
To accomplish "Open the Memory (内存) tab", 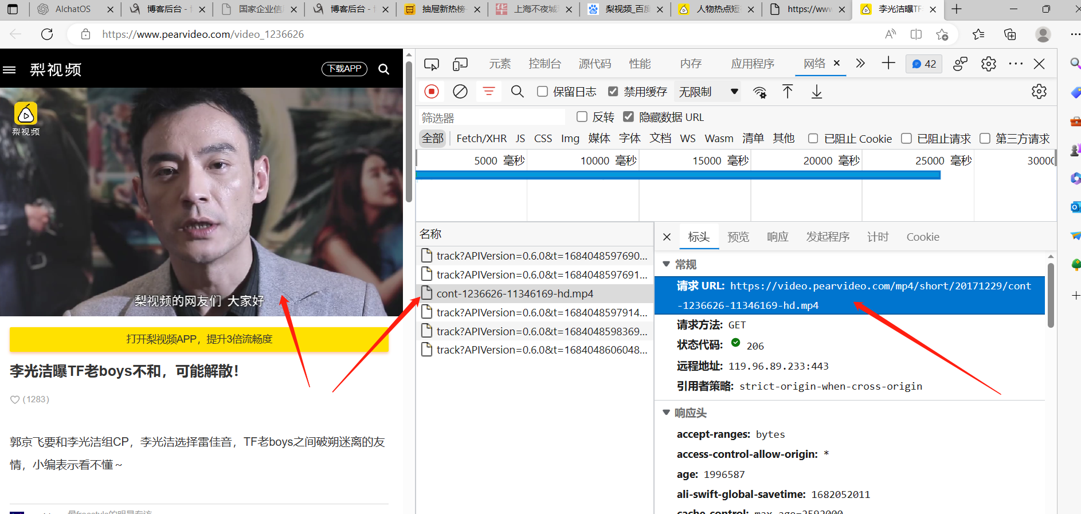I will [x=691, y=64].
